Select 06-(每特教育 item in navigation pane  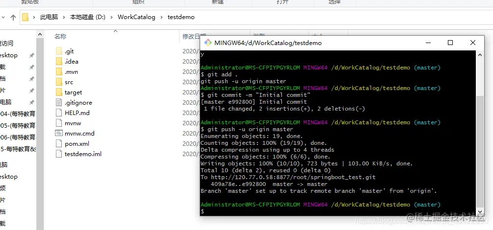coord(18,138)
